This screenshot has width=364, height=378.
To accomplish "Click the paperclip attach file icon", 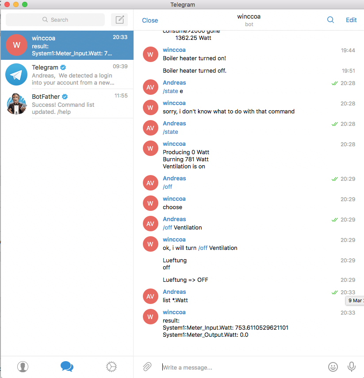I will [x=147, y=366].
